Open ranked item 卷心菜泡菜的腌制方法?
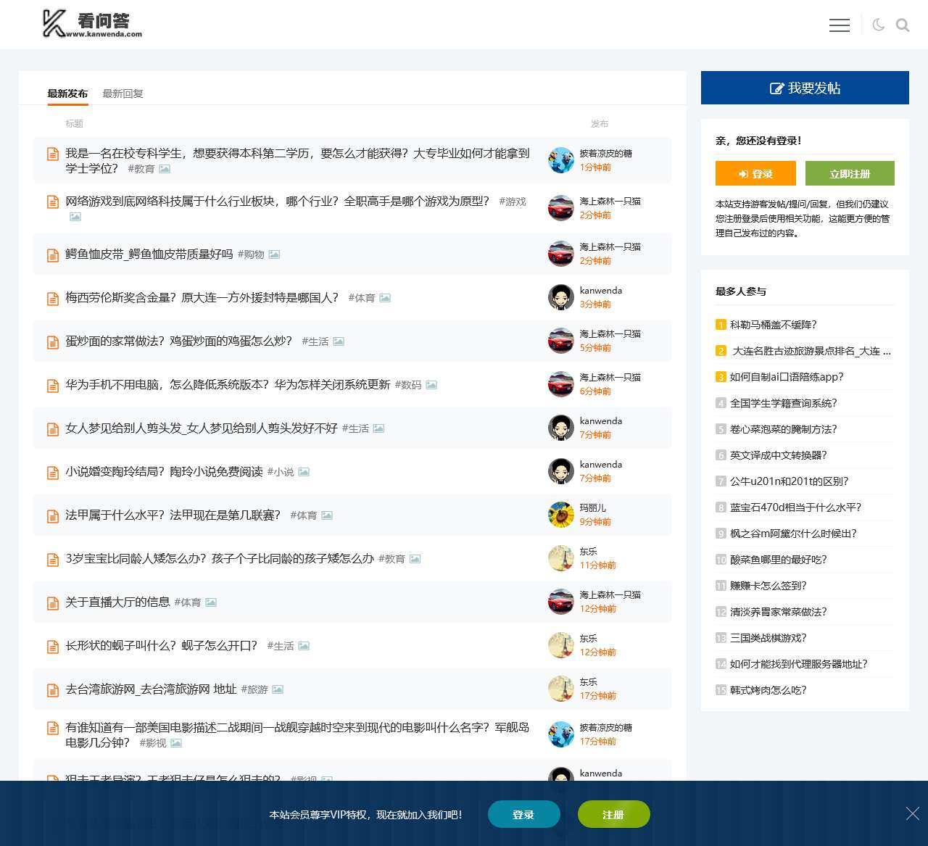This screenshot has width=928, height=846. click(784, 429)
